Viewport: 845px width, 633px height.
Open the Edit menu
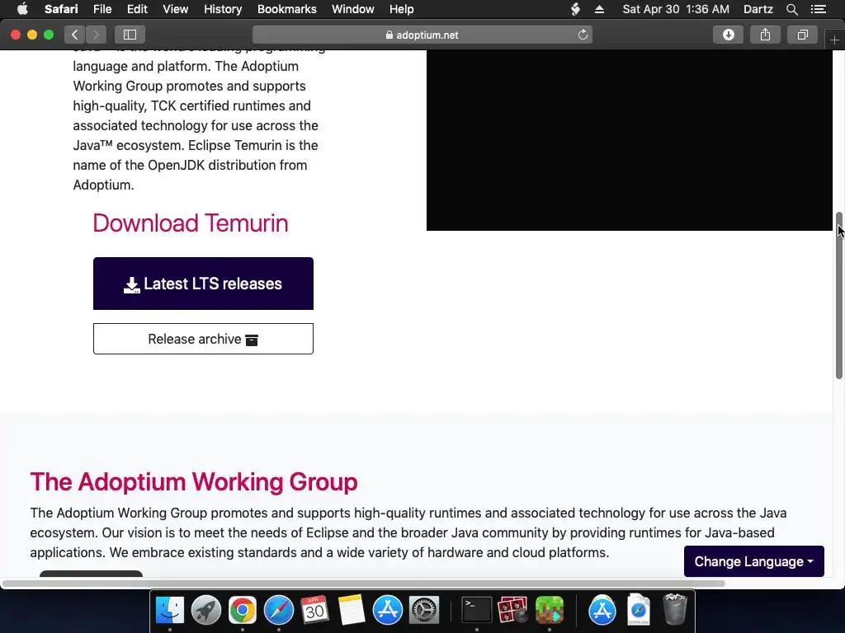(x=137, y=9)
